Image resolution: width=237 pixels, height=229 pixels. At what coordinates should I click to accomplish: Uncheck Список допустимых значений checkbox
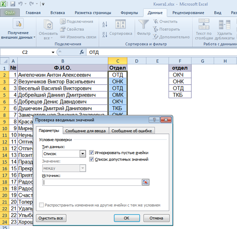point(92,159)
